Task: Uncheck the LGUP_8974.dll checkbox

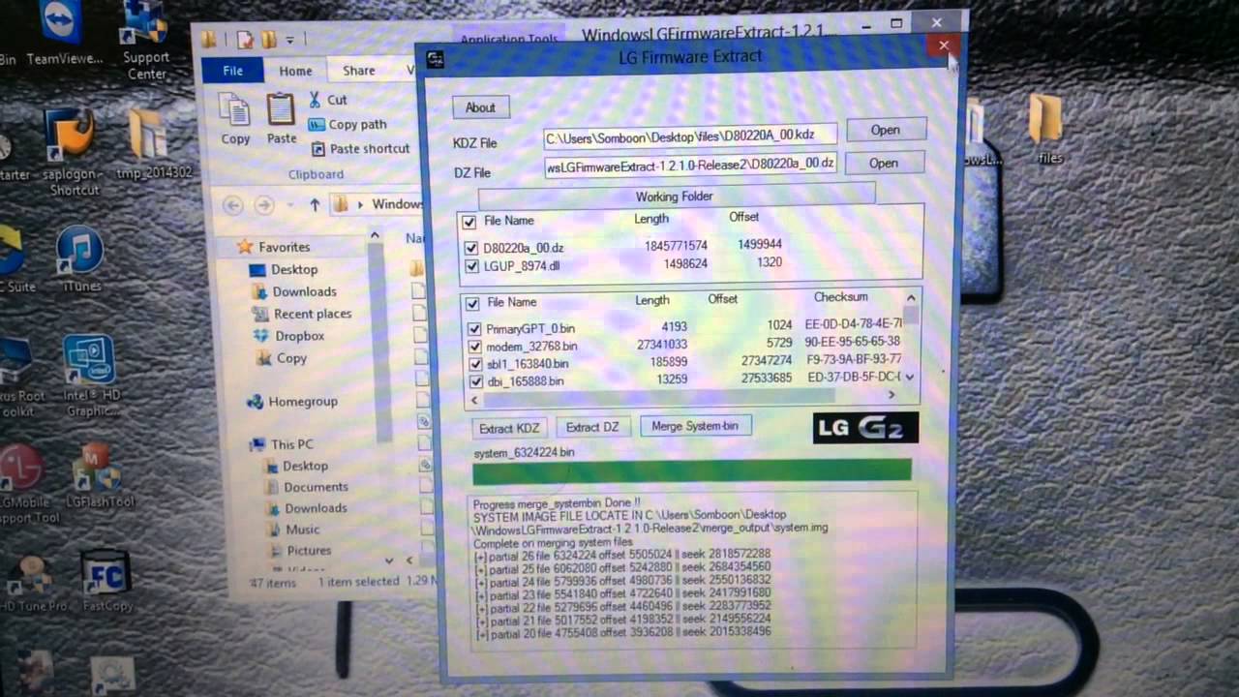Action: [x=471, y=266]
